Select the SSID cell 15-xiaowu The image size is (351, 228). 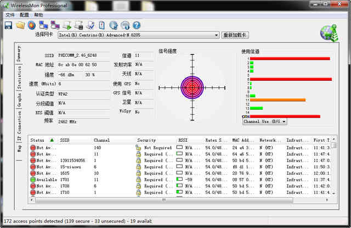pos(71,167)
